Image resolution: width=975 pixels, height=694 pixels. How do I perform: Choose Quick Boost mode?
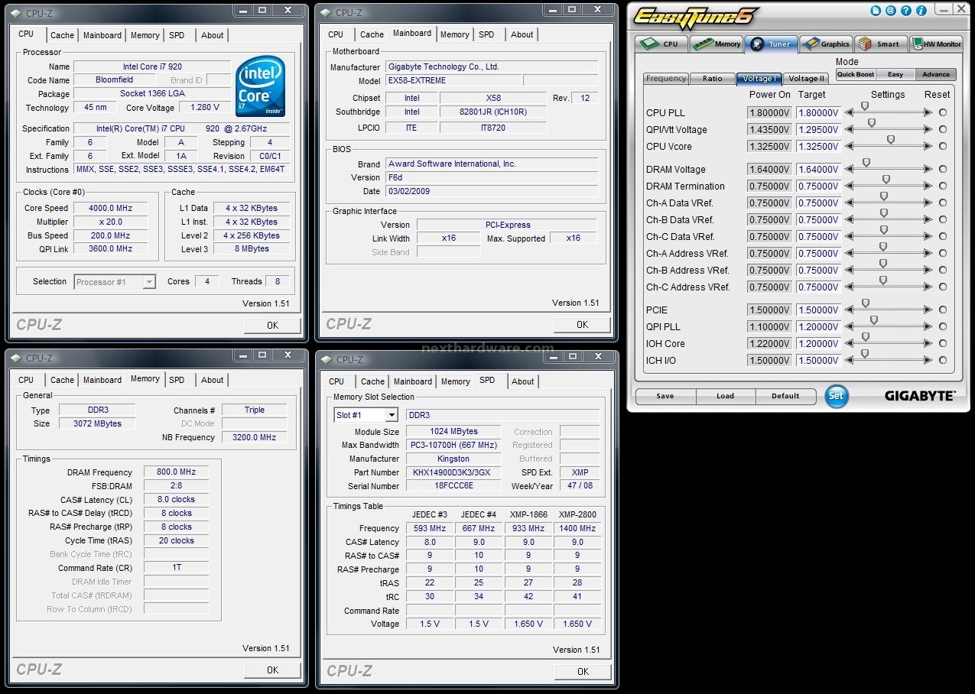[855, 75]
